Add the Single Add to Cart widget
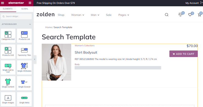Image resolution: width=203 pixels, height=107 pixels. tap(8, 67)
